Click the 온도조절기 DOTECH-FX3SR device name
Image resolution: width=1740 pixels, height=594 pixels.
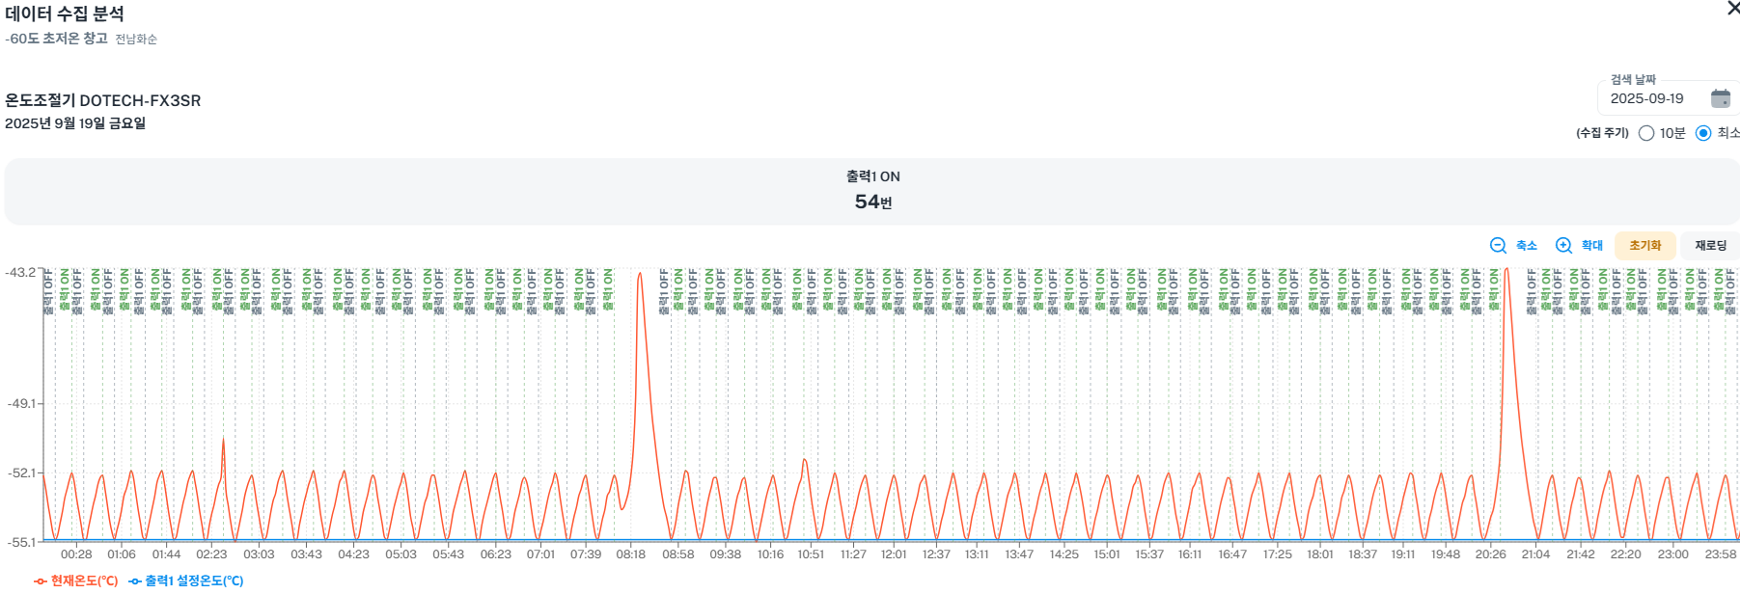(x=103, y=100)
